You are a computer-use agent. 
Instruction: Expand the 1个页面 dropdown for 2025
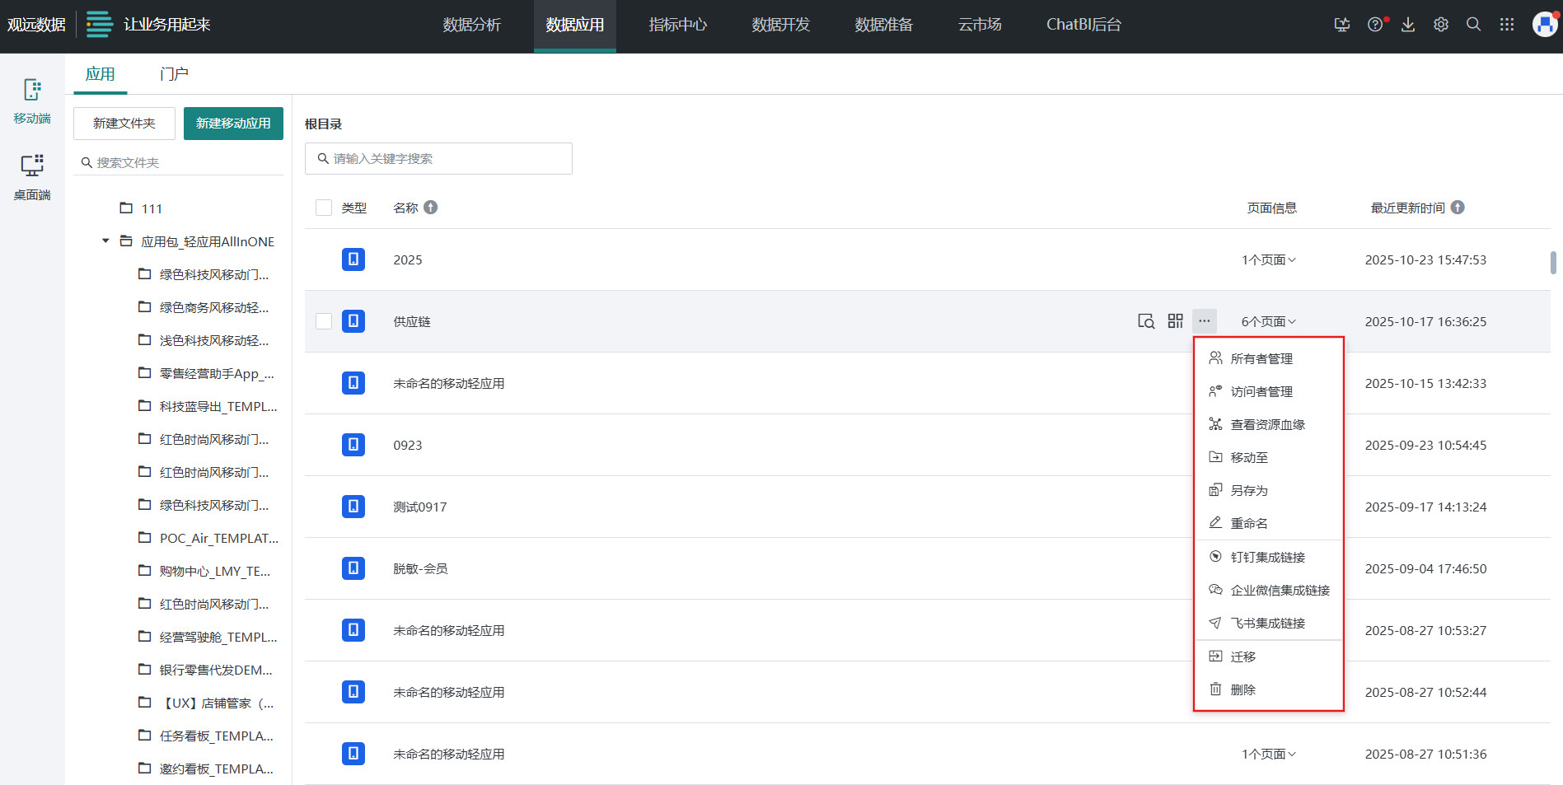(x=1267, y=259)
